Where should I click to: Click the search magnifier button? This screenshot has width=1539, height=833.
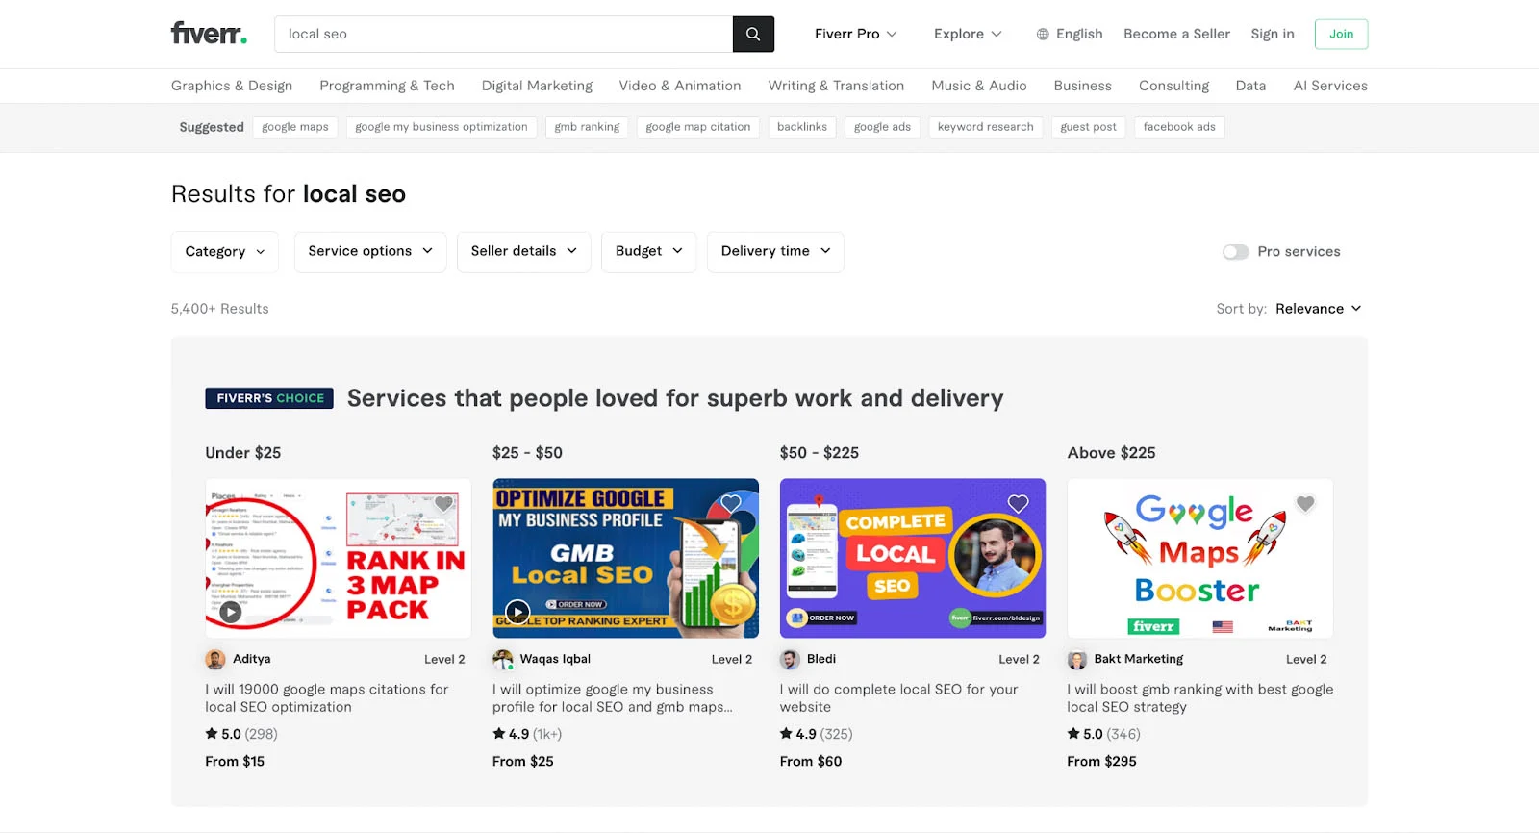click(x=753, y=34)
